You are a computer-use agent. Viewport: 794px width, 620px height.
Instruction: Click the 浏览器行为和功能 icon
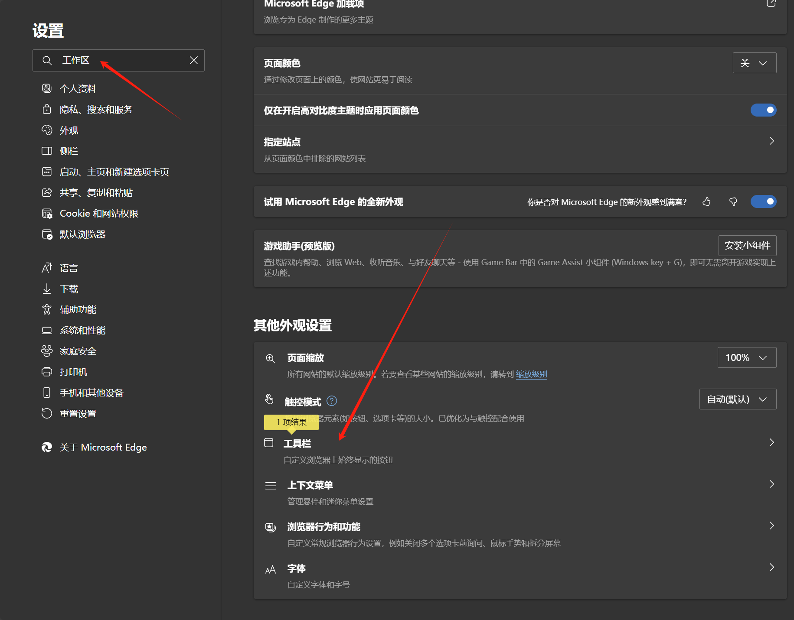271,527
